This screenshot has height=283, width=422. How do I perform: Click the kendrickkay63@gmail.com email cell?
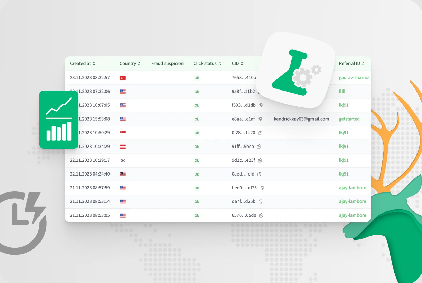coord(301,119)
